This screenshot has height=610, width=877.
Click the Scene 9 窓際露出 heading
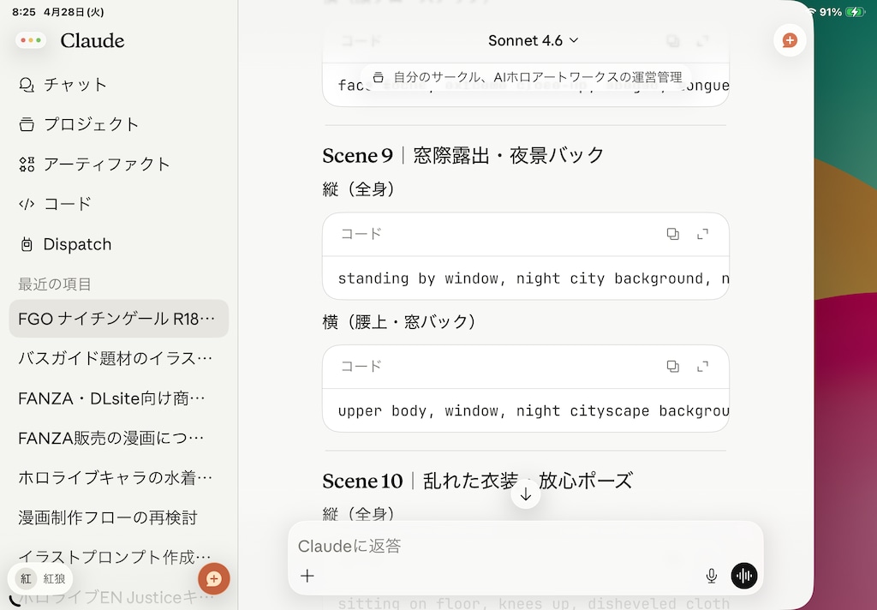463,156
